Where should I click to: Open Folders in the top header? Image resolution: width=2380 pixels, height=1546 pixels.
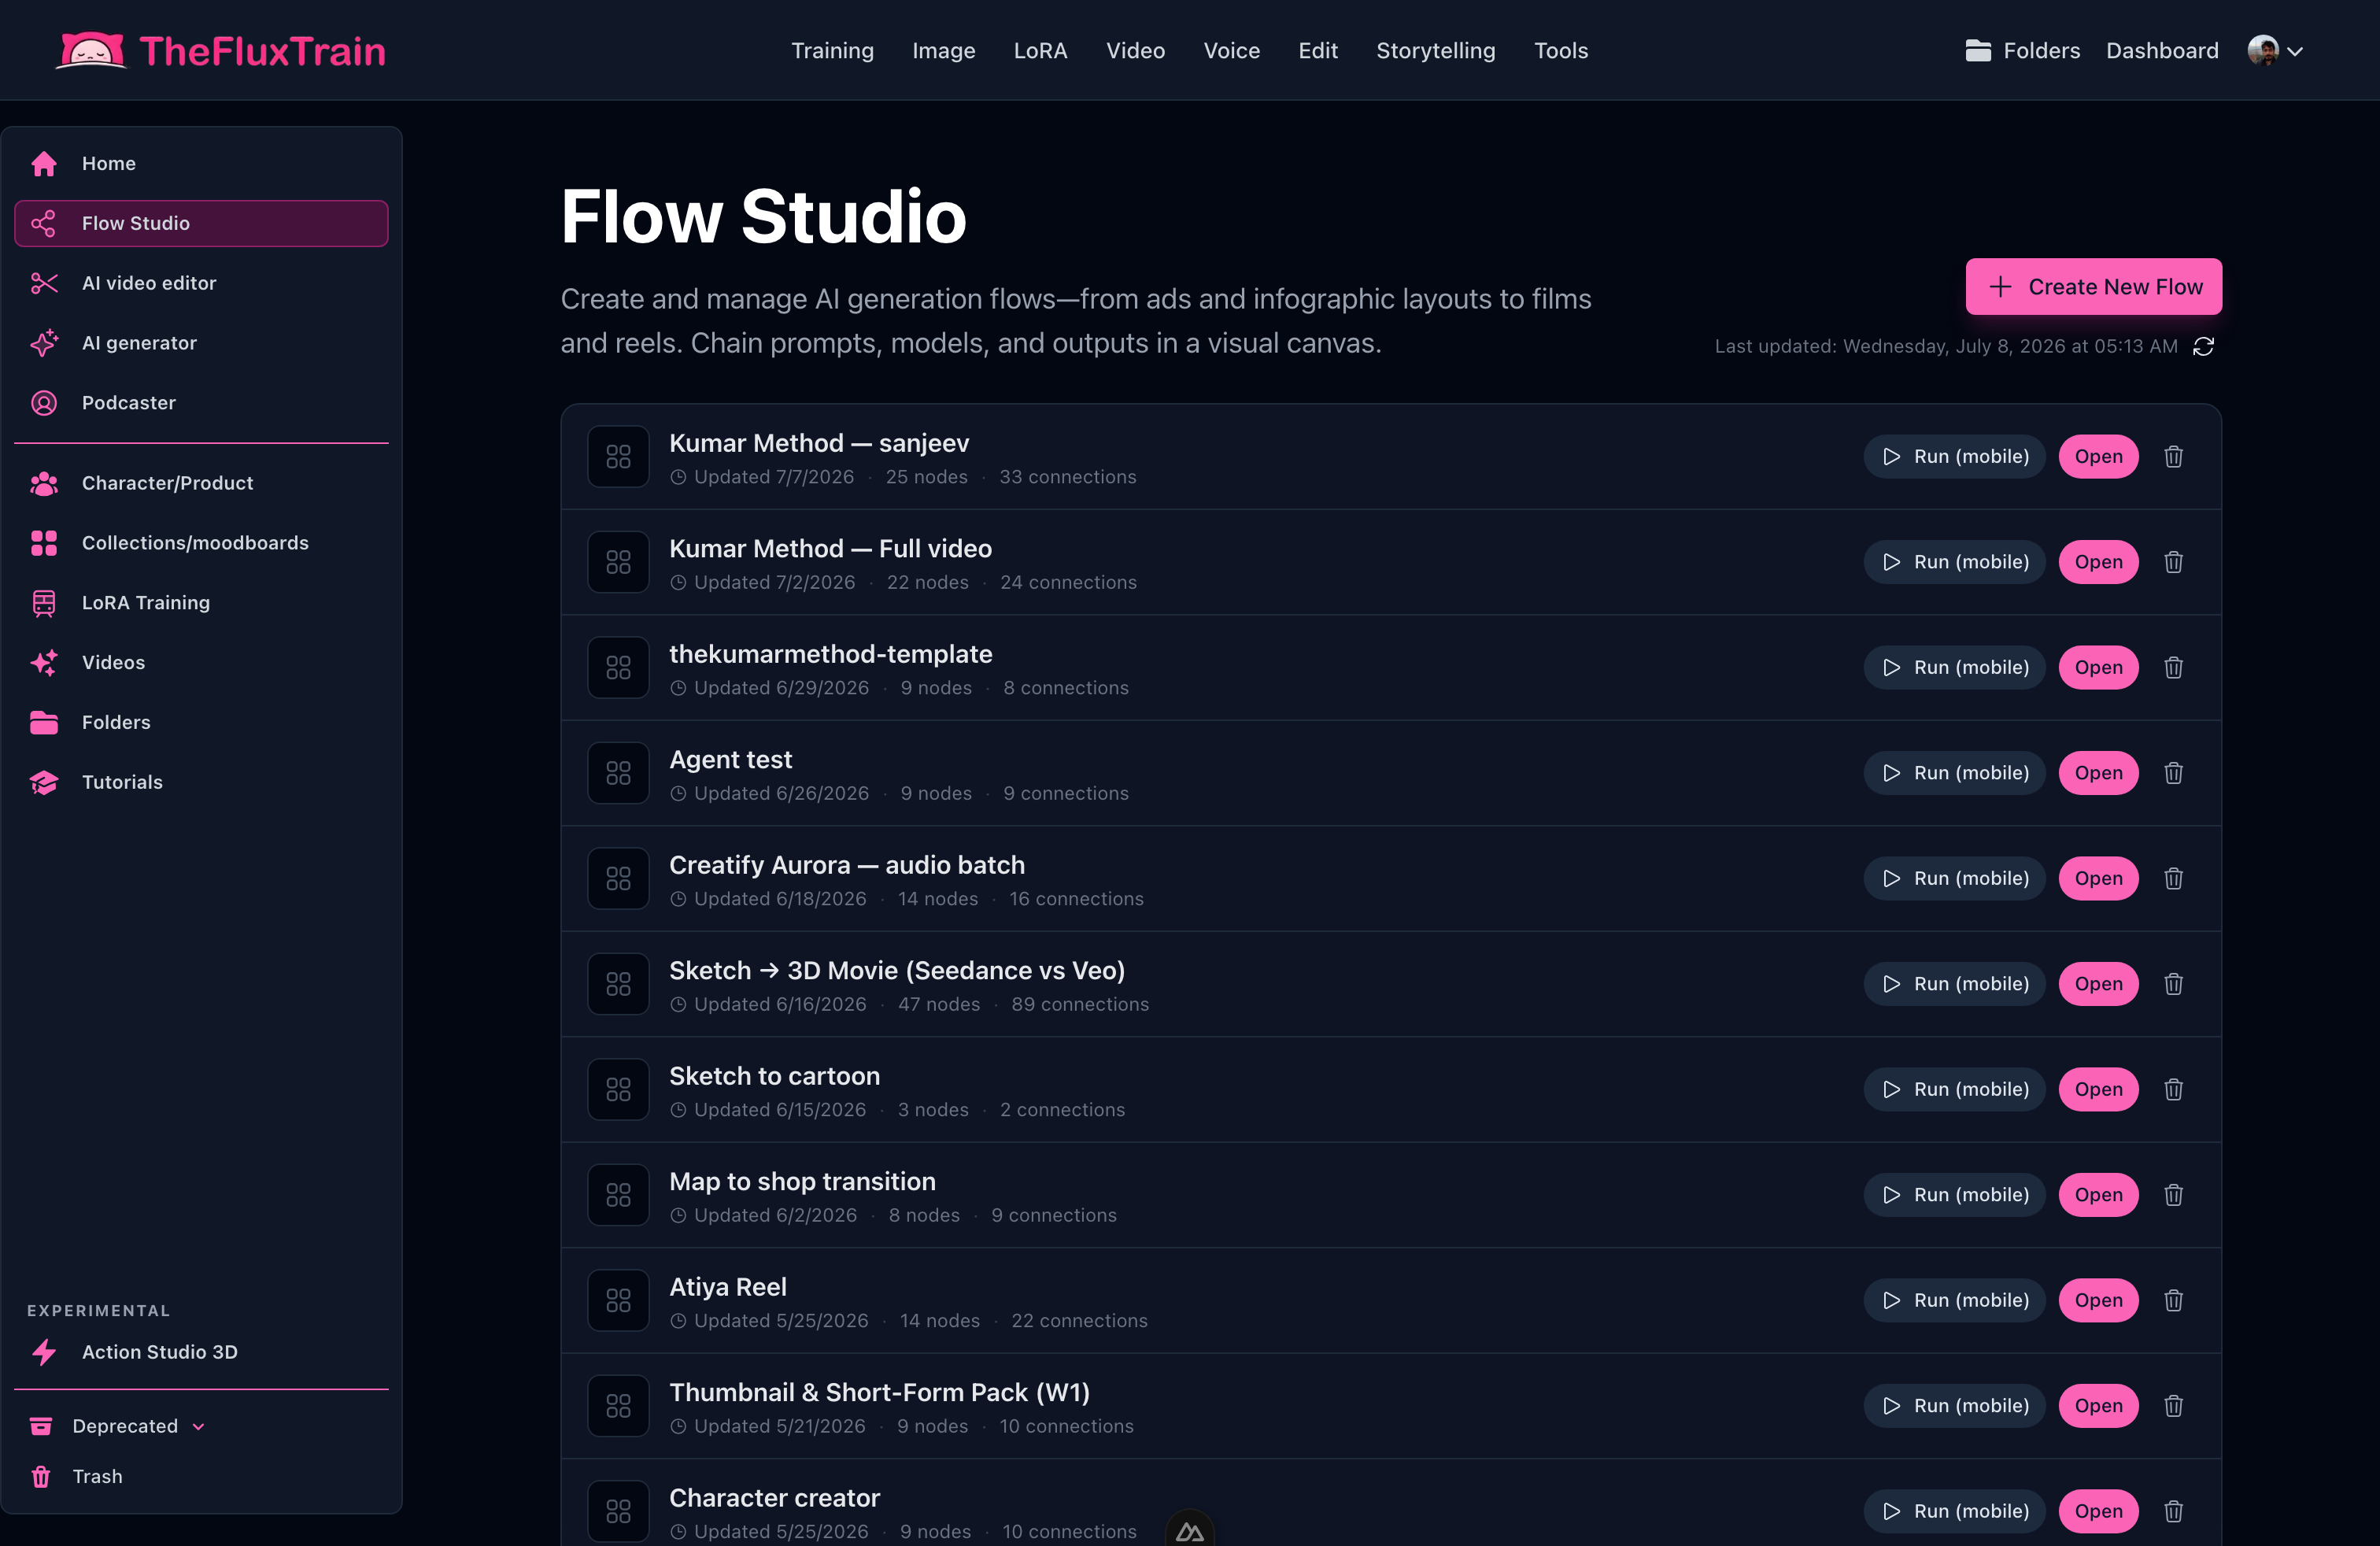(2022, 50)
